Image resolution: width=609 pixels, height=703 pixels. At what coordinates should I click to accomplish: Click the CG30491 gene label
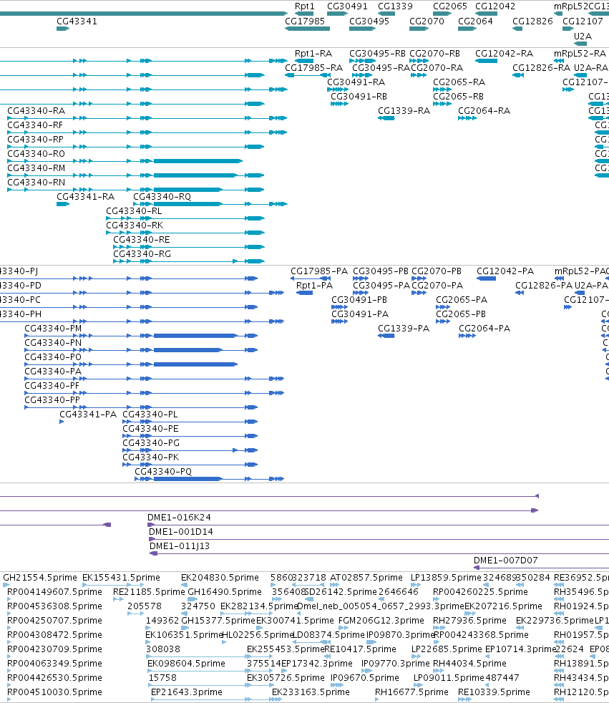click(x=347, y=6)
